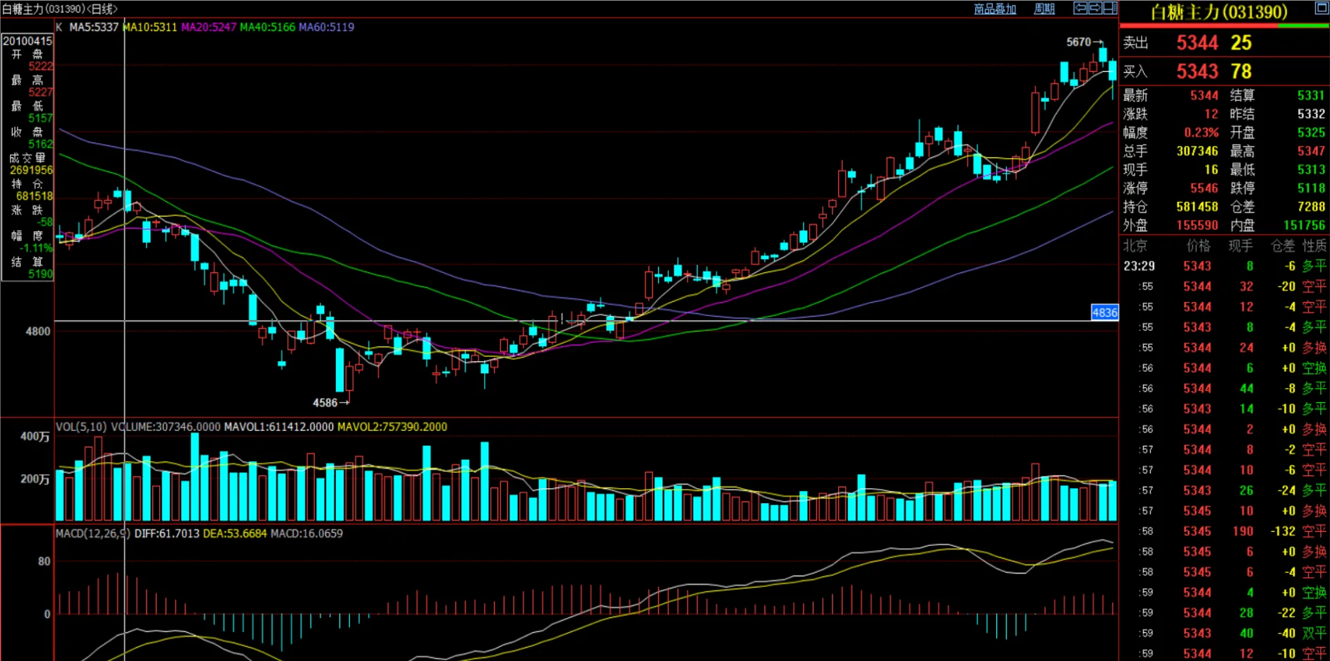
Task: Click the 卖出 sell price 5344
Action: point(1197,43)
